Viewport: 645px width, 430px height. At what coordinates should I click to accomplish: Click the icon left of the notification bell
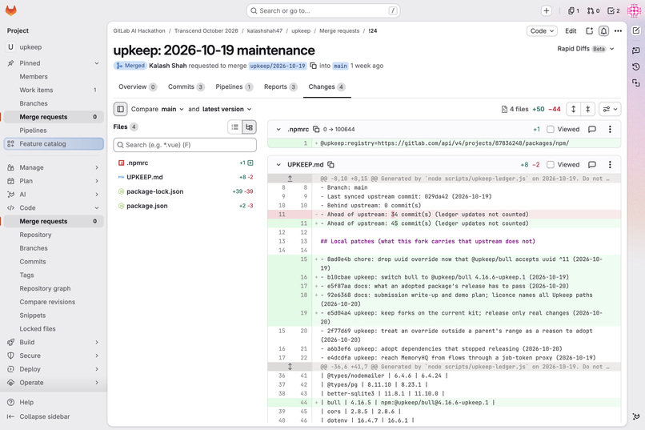tap(590, 31)
